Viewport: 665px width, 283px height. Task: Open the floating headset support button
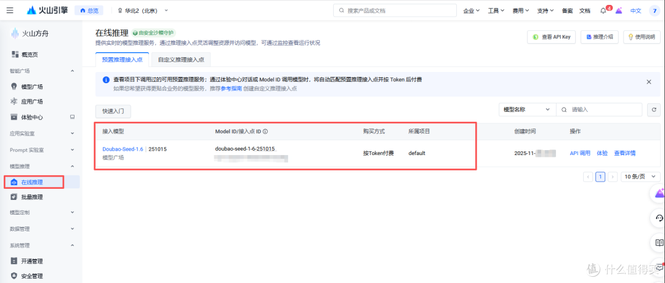coord(659,218)
